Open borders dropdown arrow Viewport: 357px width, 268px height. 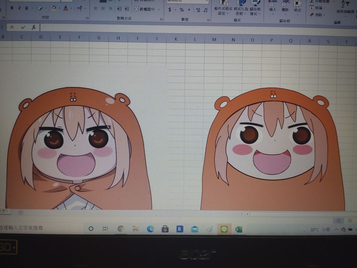pyautogui.click(x=46, y=8)
